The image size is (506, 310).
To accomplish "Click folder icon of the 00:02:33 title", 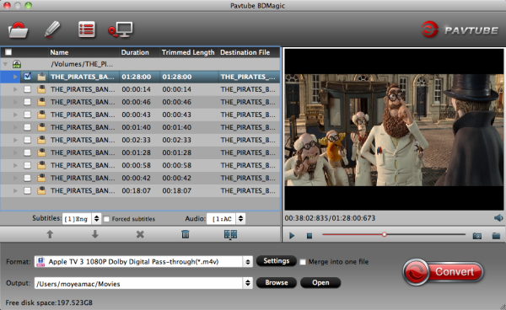I will pos(41,140).
